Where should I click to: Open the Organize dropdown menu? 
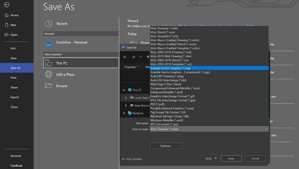pyautogui.click(x=131, y=67)
